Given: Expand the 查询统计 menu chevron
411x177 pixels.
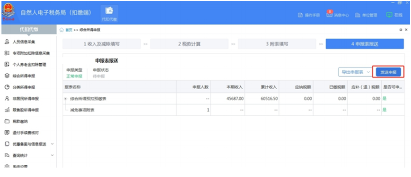Looking at the screenshot, I should click(52, 155).
